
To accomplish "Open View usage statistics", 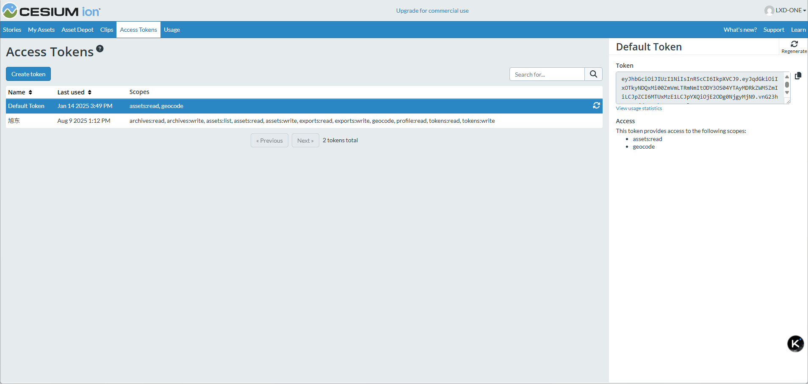I will (639, 108).
